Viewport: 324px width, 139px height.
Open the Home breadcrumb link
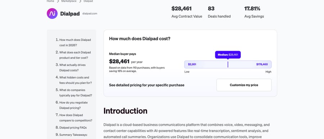coord(50,1)
